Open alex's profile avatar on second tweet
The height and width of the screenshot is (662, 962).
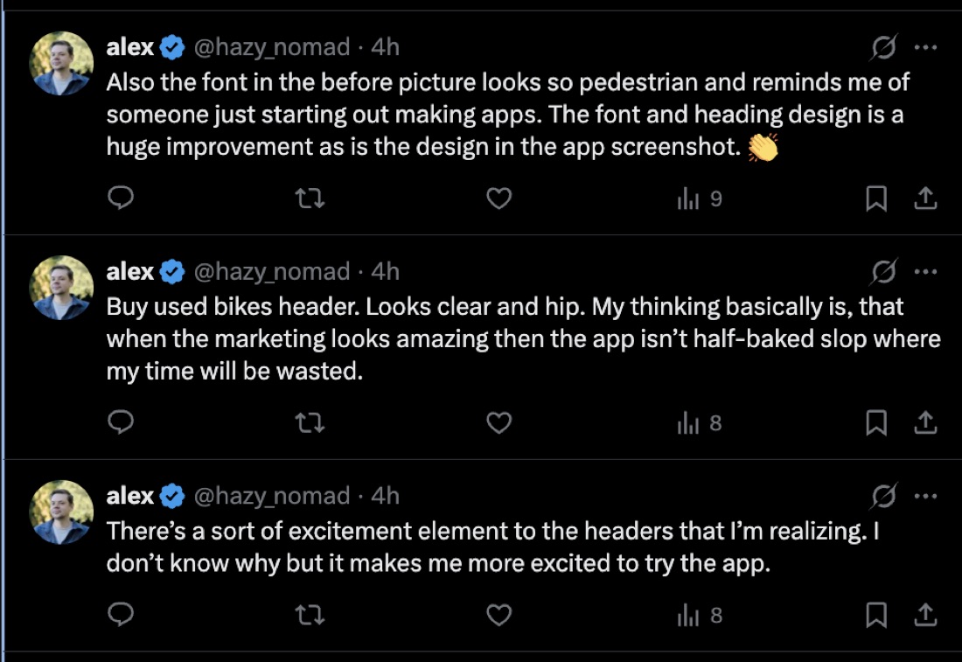61,287
